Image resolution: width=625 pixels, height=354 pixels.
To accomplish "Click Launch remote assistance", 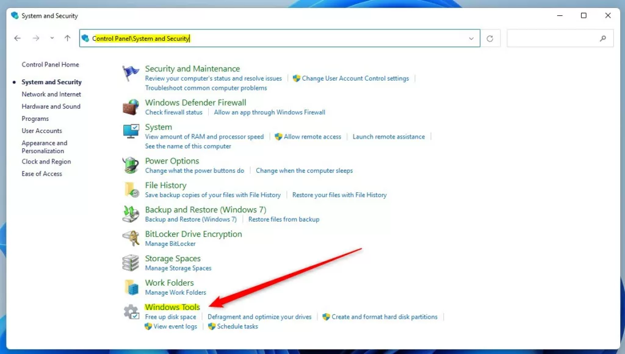I will pos(389,137).
